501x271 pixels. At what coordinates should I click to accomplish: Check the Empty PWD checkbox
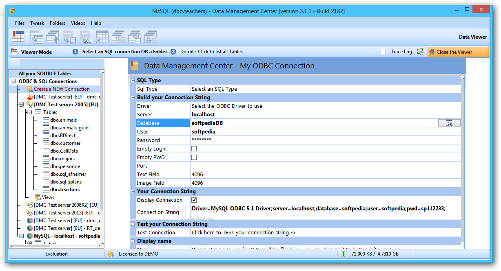pos(194,157)
